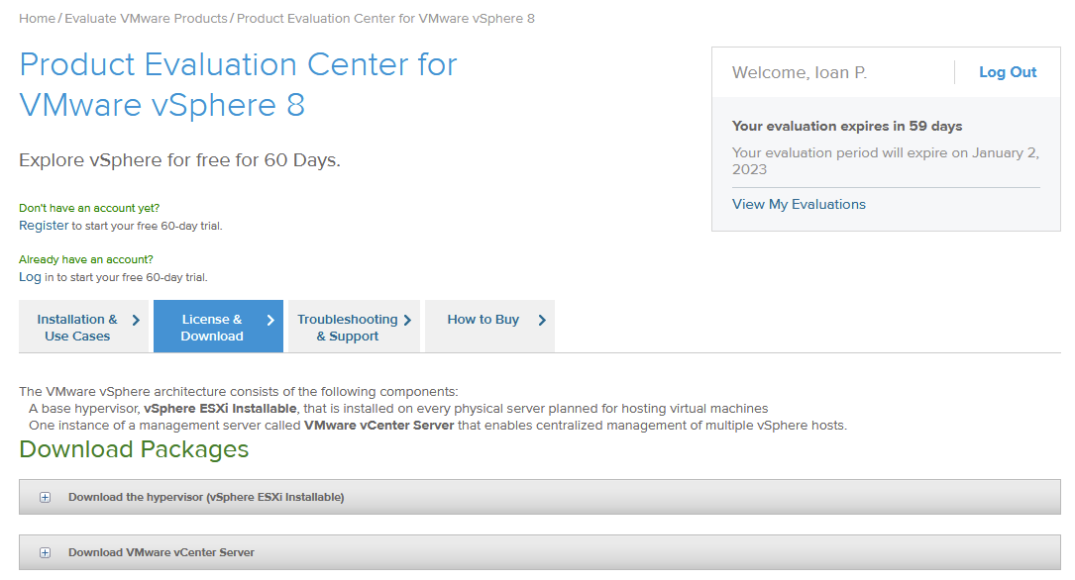Click the plus icon beside Download the hypervisor
Image resolution: width=1075 pixels, height=580 pixels.
[x=45, y=498]
